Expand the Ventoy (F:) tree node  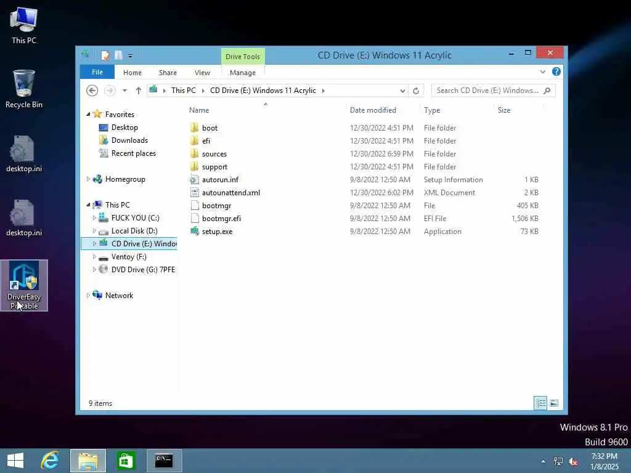click(x=94, y=257)
